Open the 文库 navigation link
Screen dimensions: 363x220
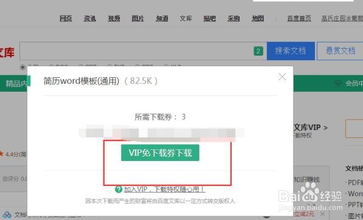[186, 18]
